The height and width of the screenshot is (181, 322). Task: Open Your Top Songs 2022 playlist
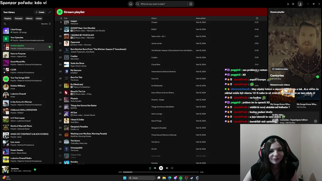click(28, 79)
